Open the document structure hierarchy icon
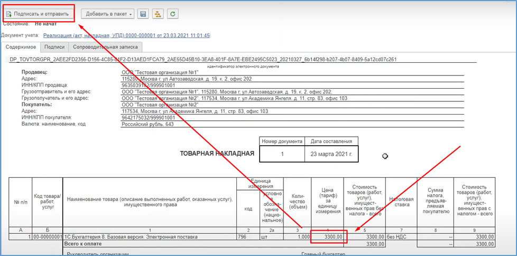The height and width of the screenshot is (256, 517). coord(158,14)
